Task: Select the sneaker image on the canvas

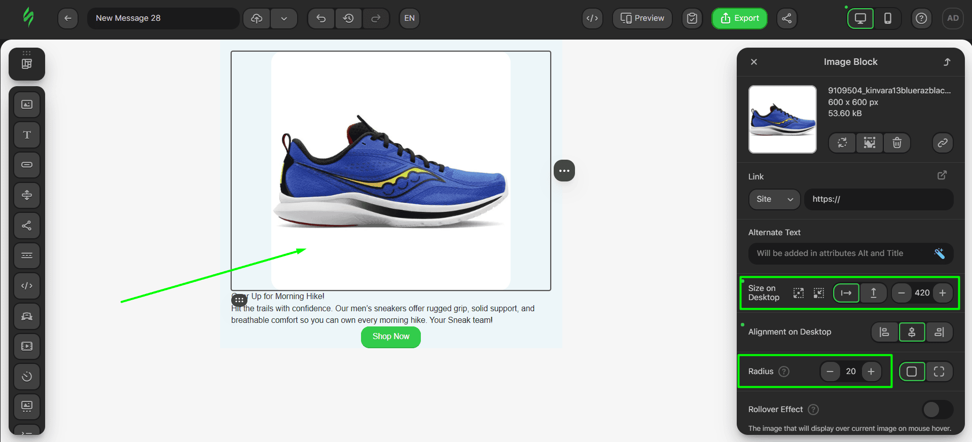Action: pyautogui.click(x=391, y=171)
